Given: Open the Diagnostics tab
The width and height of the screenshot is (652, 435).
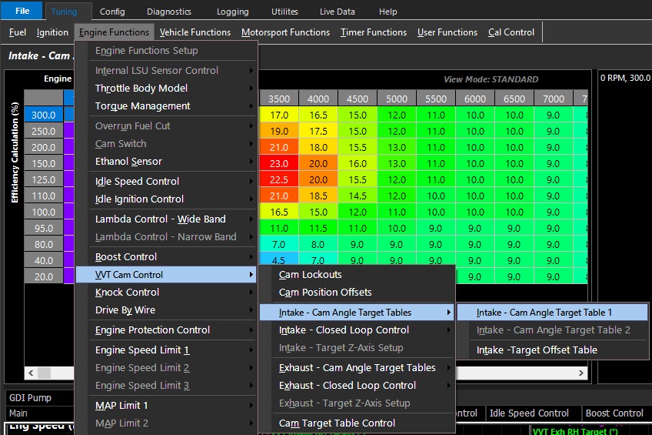Looking at the screenshot, I should pos(169,12).
